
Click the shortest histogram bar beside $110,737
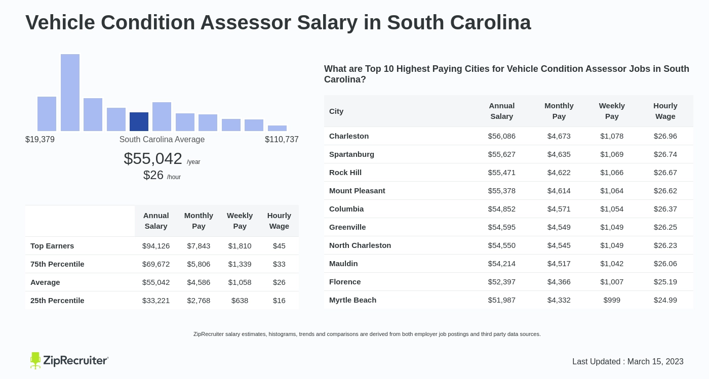277,129
